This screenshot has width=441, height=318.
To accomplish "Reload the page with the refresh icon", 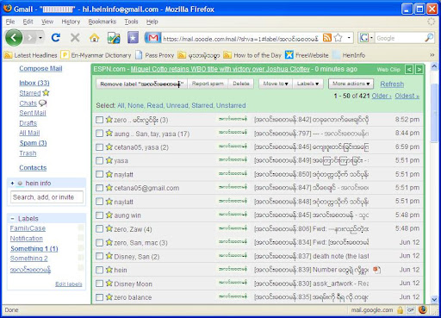I will coord(56,38).
